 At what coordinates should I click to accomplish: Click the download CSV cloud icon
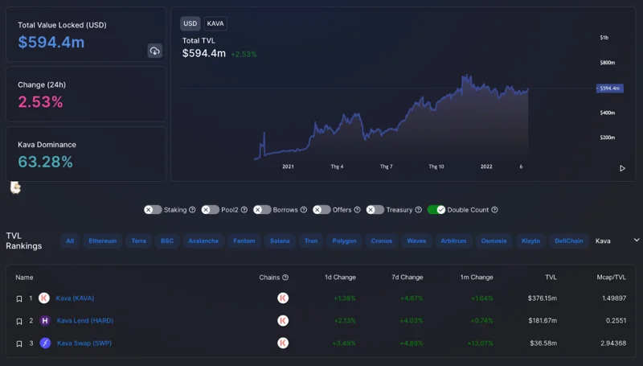154,51
